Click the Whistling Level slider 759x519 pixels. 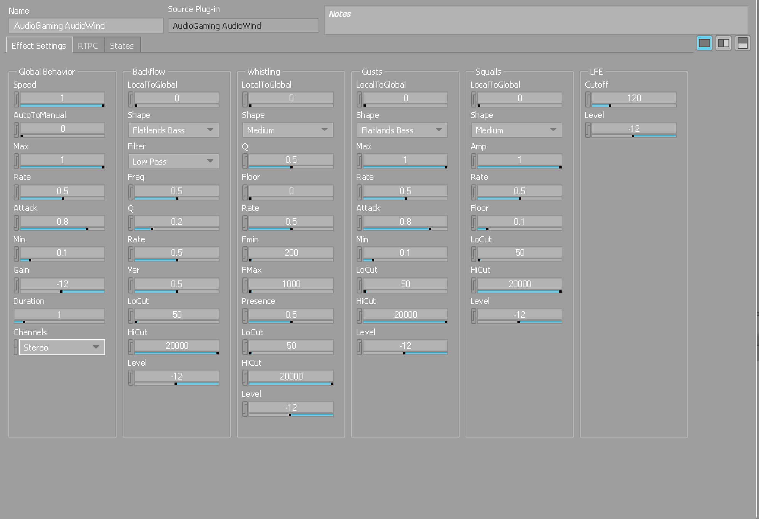[291, 408]
